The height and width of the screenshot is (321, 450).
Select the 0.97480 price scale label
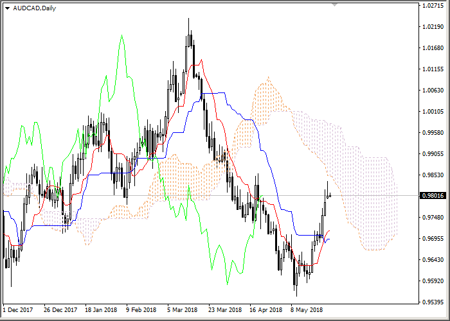pos(435,217)
